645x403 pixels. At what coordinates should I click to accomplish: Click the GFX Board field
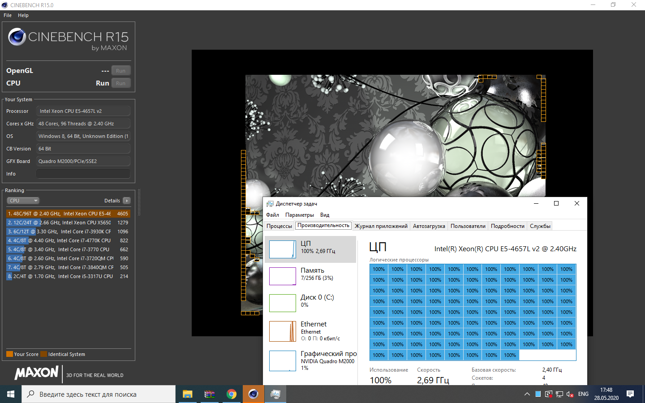(83, 161)
